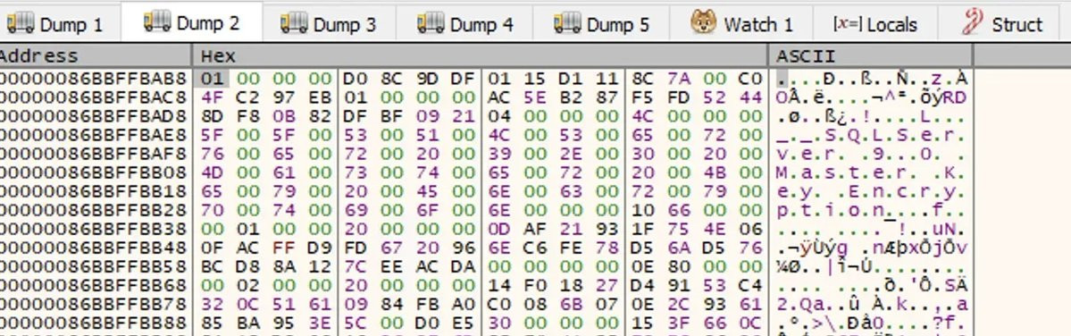Select address row ending in BAC8
This screenshot has height=336, width=1071.
[x=93, y=97]
